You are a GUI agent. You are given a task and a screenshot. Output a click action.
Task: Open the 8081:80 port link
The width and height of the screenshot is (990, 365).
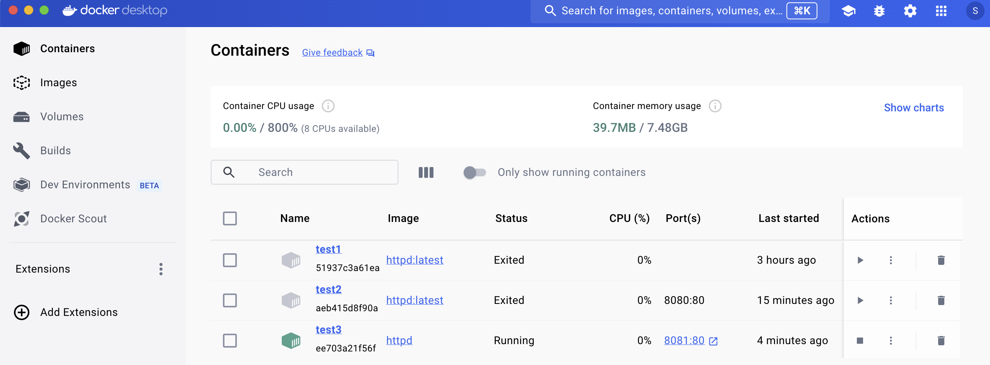tap(684, 341)
